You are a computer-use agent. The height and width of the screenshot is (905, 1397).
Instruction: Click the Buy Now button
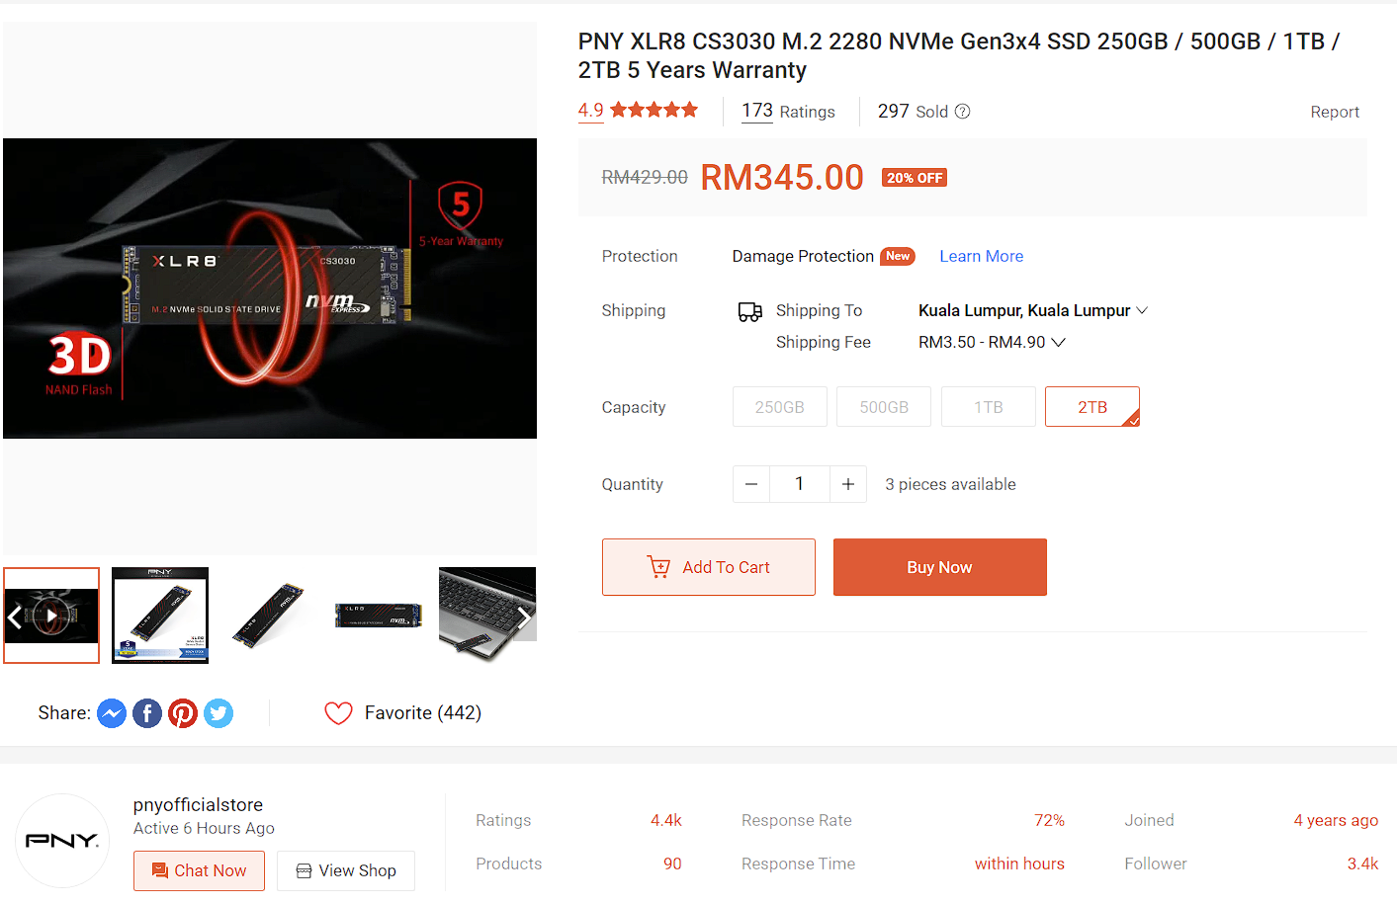940,567
